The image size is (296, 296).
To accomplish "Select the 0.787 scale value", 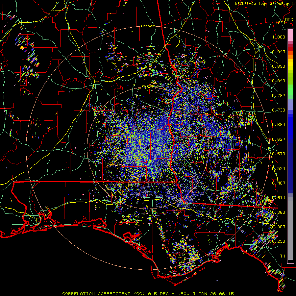I will pyautogui.click(x=279, y=95).
